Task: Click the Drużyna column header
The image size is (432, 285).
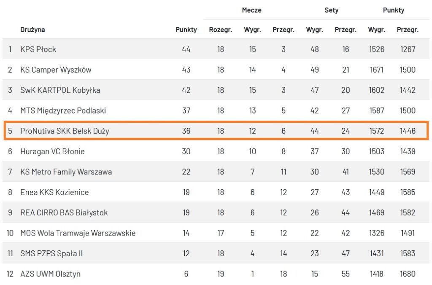Action: coord(32,30)
